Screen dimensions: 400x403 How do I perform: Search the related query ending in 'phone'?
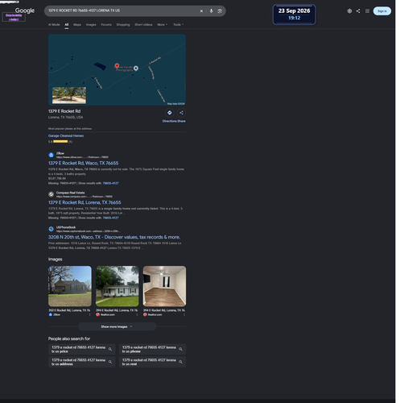pyautogui.click(x=152, y=349)
